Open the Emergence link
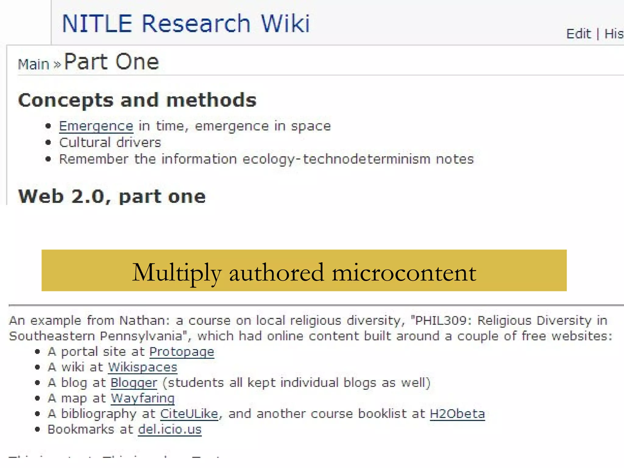This screenshot has height=468, width=624. [x=96, y=126]
